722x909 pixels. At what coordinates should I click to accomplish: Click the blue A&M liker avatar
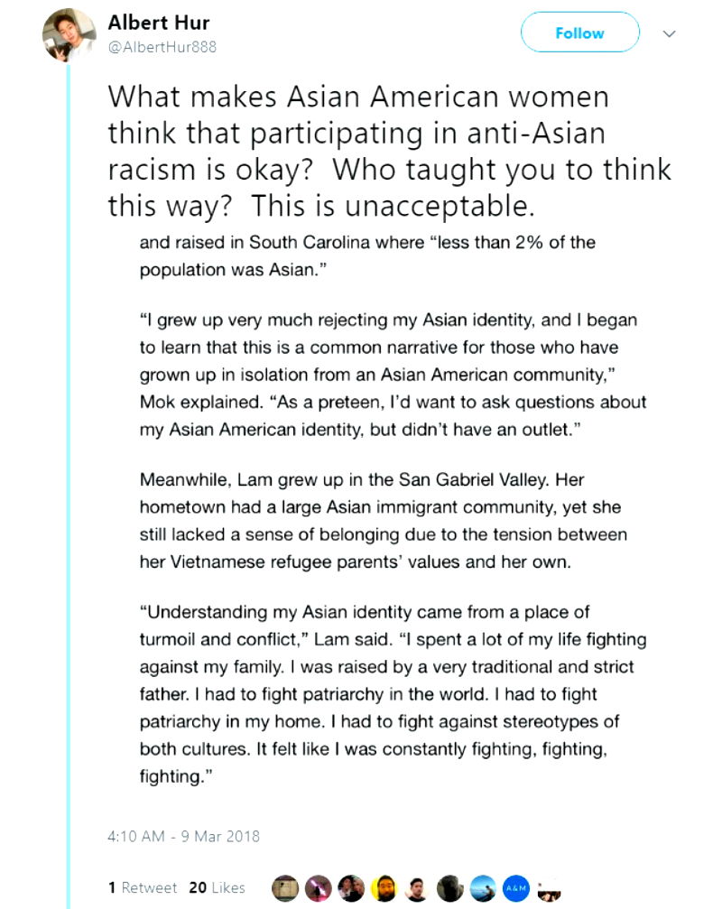pyautogui.click(x=514, y=887)
